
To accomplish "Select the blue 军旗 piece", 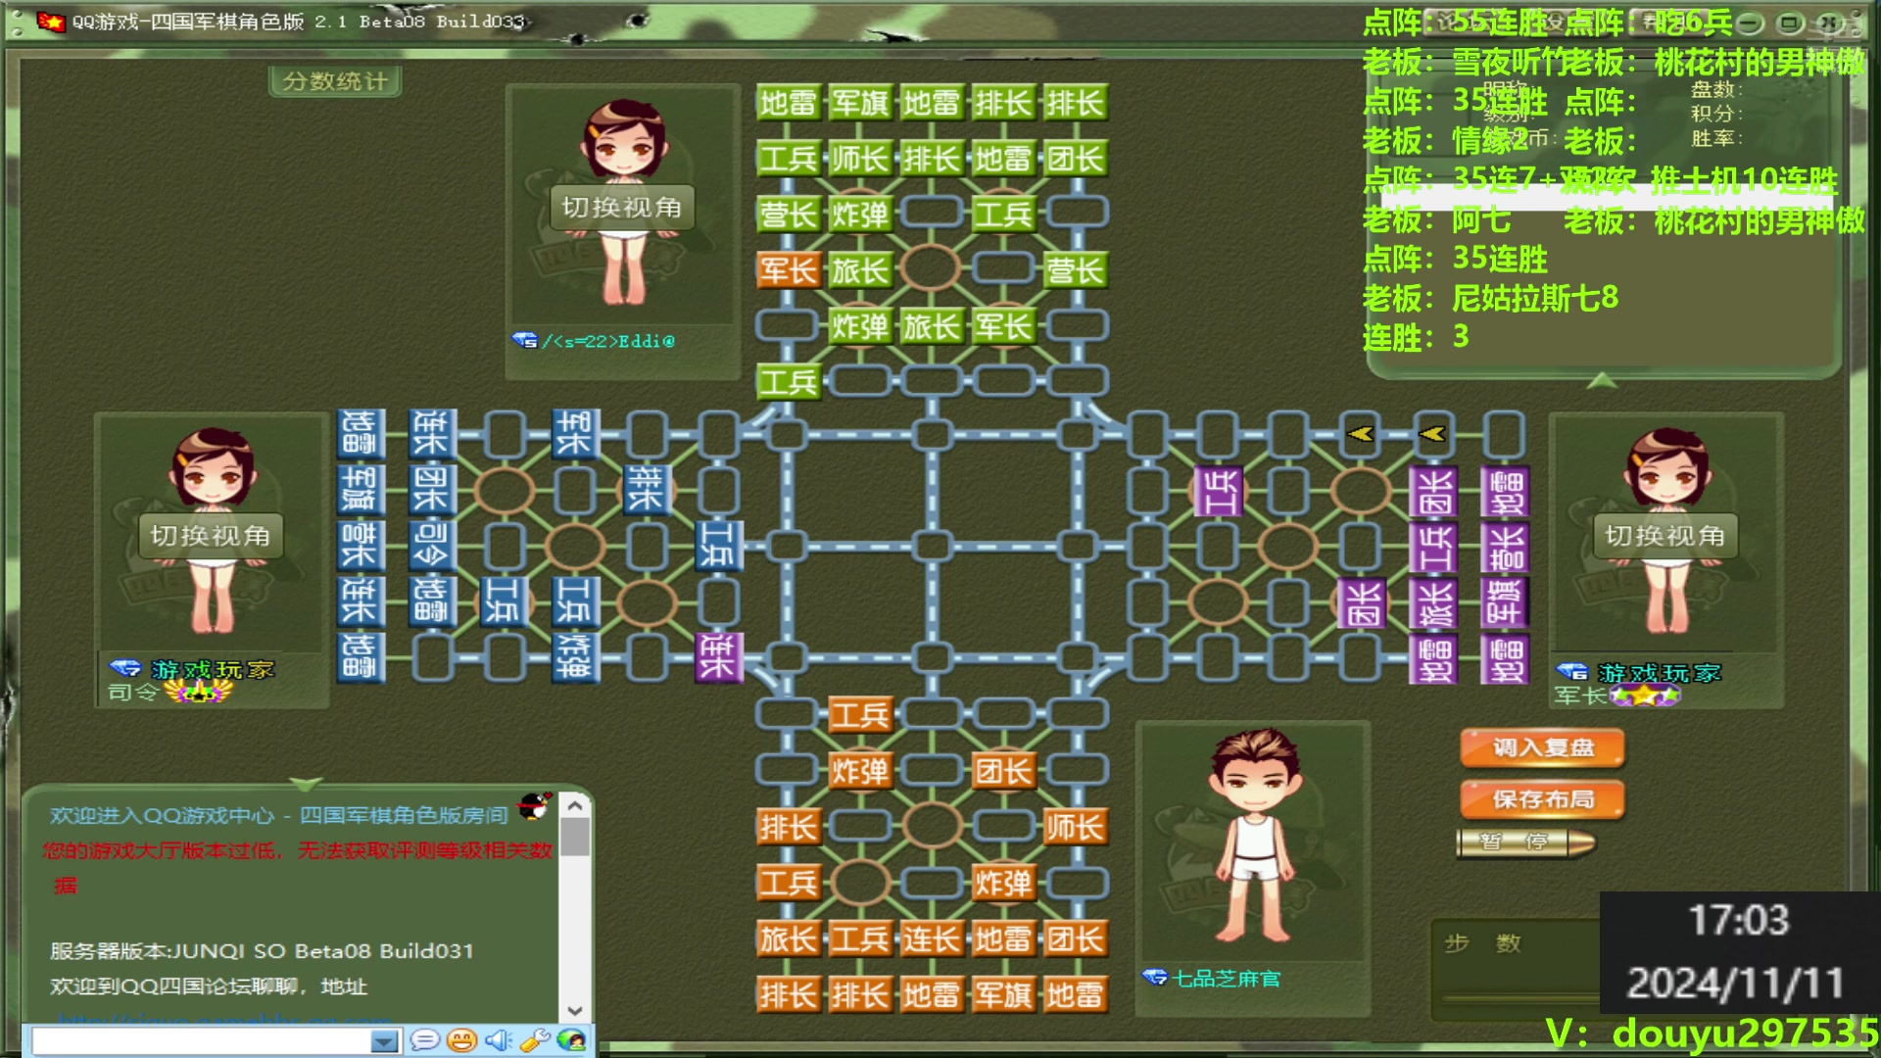I will pyautogui.click(x=359, y=490).
